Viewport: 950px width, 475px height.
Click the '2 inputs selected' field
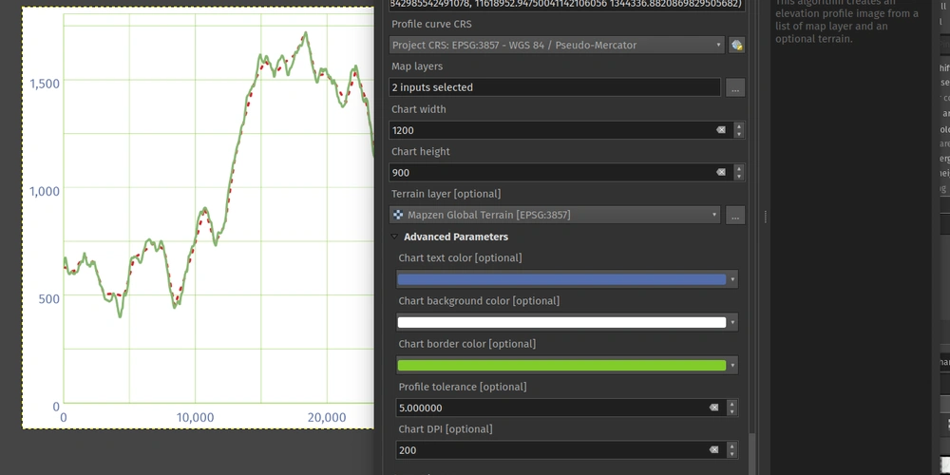point(555,87)
